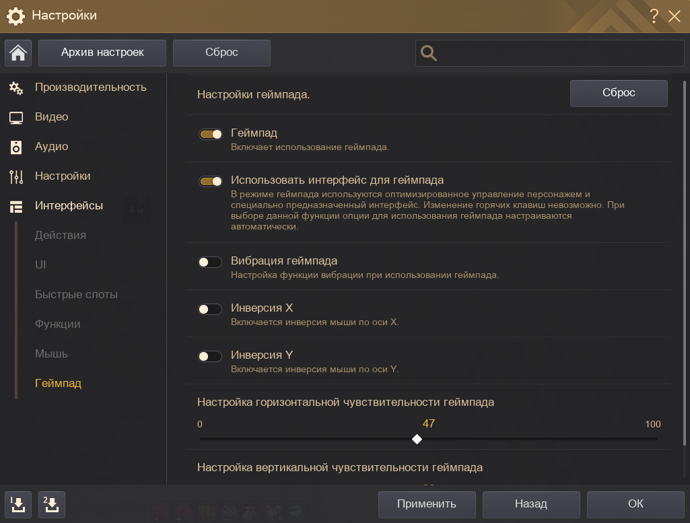690x523 pixels.
Task: Enable the Вибрация геймпада toggle
Action: pos(210,262)
